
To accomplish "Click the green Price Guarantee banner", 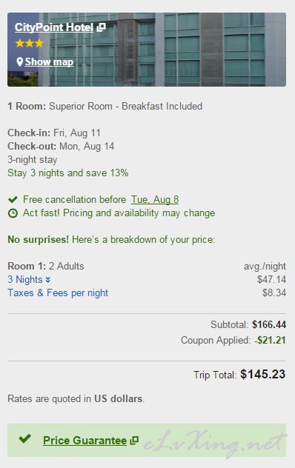I will click(147, 441).
